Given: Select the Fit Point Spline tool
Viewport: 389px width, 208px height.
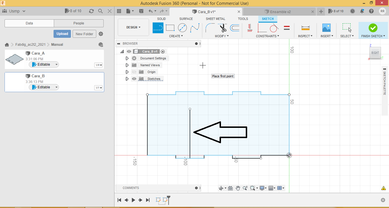Looking at the screenshot, I should pyautogui.click(x=195, y=28).
